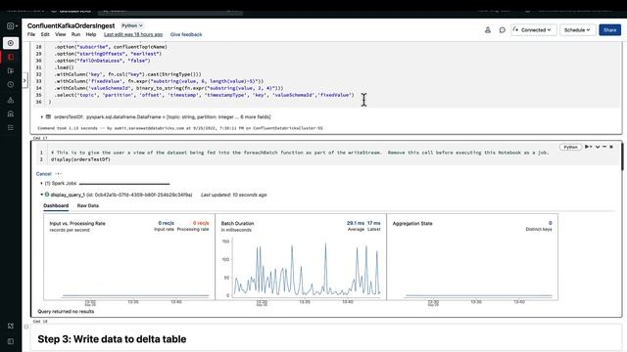Click the 0 rec/s Processing rate value
The image size is (627, 352).
click(201, 223)
